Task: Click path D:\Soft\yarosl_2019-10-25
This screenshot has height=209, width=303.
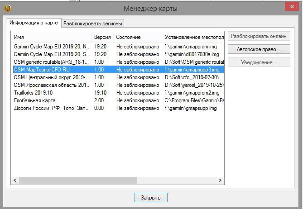Action: (x=194, y=85)
